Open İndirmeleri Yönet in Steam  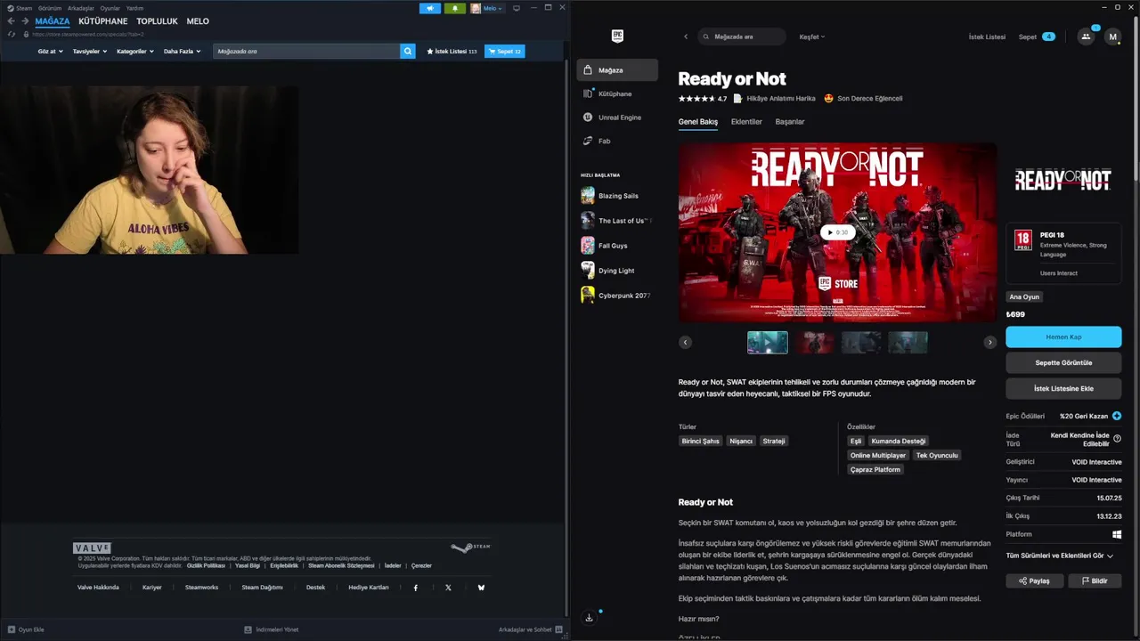(271, 629)
